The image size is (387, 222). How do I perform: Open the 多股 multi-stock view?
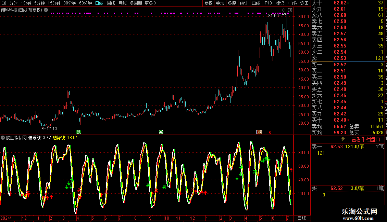pos(232,3)
